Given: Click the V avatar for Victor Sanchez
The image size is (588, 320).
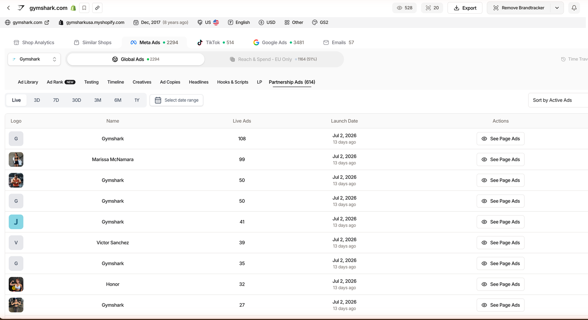Looking at the screenshot, I should tap(16, 243).
